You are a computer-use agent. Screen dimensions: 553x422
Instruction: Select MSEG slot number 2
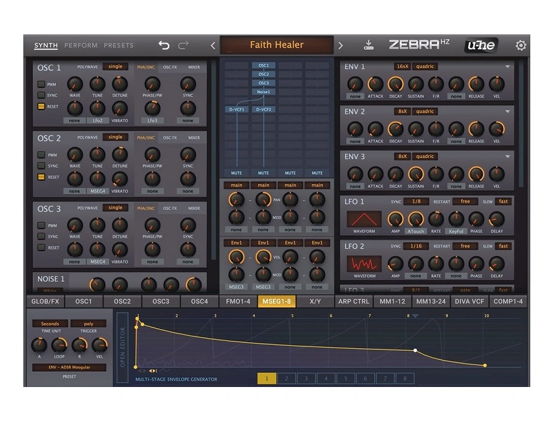pyautogui.click(x=286, y=378)
